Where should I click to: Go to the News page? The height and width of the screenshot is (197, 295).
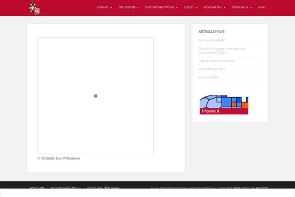262,7
